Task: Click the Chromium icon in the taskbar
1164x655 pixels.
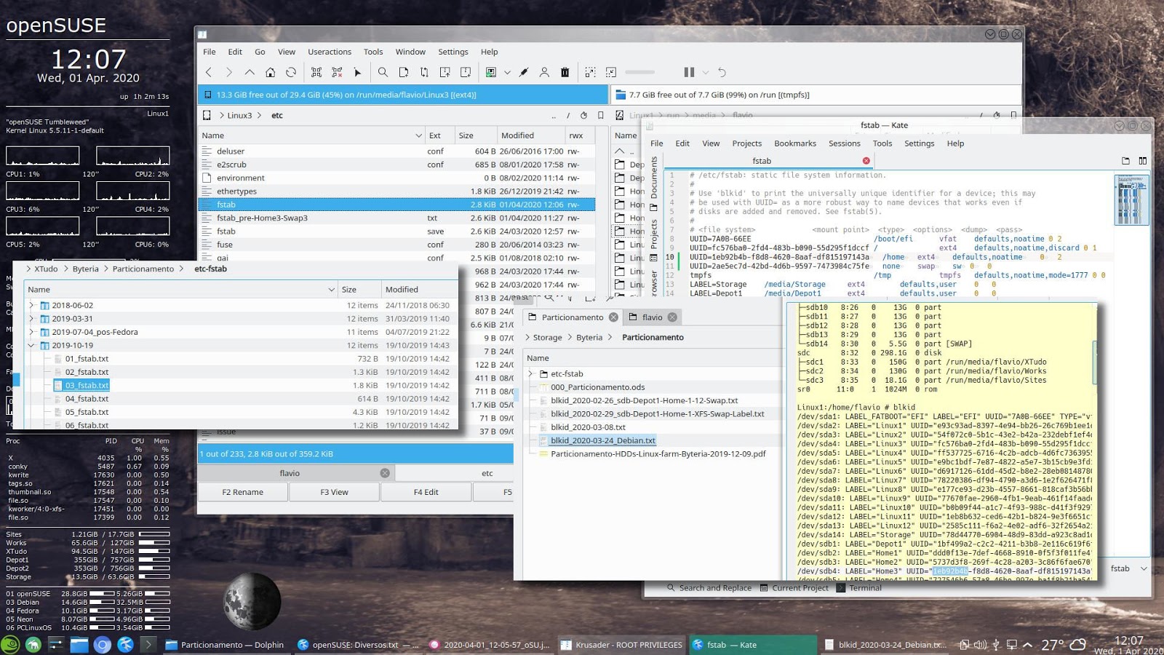Action: pyautogui.click(x=102, y=644)
